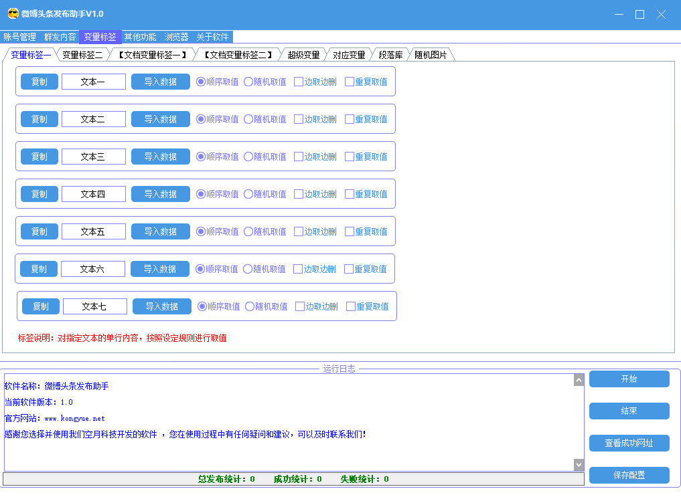Focus the 文本一 input field
The width and height of the screenshot is (681, 501).
[94, 82]
